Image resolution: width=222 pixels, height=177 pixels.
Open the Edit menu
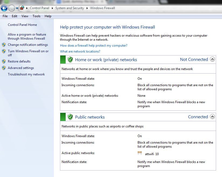tap(15, 16)
